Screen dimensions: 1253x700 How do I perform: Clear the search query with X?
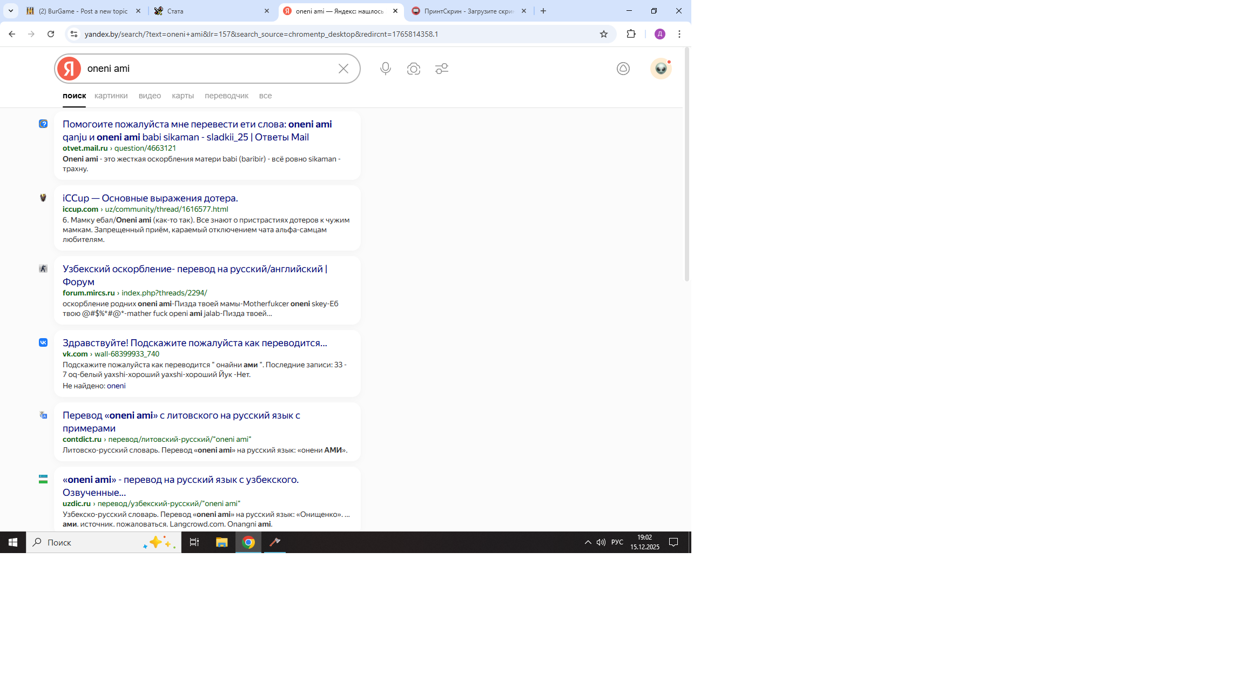pyautogui.click(x=343, y=69)
